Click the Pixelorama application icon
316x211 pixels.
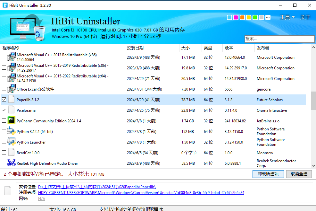tap(11, 110)
